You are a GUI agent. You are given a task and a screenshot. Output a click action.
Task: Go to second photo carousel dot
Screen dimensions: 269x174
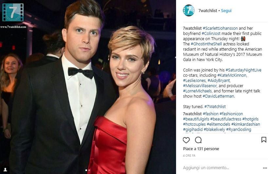tap(89, 170)
